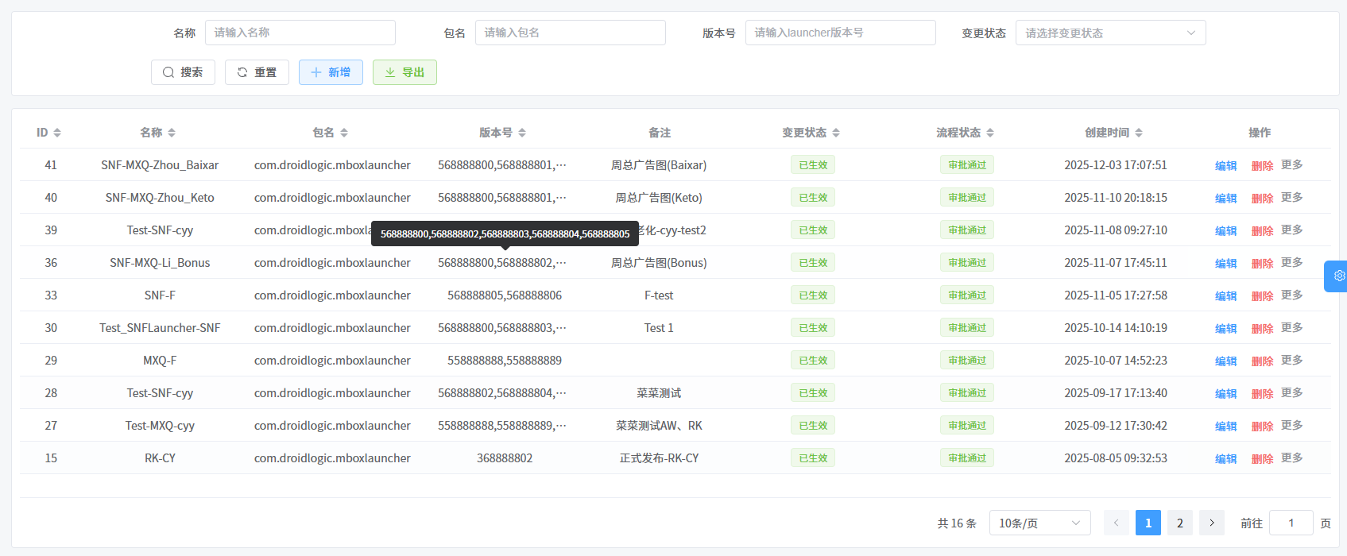Image resolution: width=1347 pixels, height=556 pixels.
Task: Click version cell 568888805,568888806
Action: click(x=505, y=295)
